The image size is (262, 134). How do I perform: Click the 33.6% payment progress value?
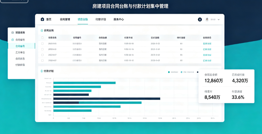coord(238,97)
